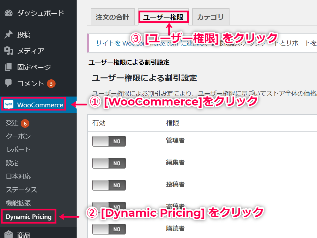This screenshot has height=238, width=317.
Task: Click the orders count badge 6
Action: coord(25,123)
